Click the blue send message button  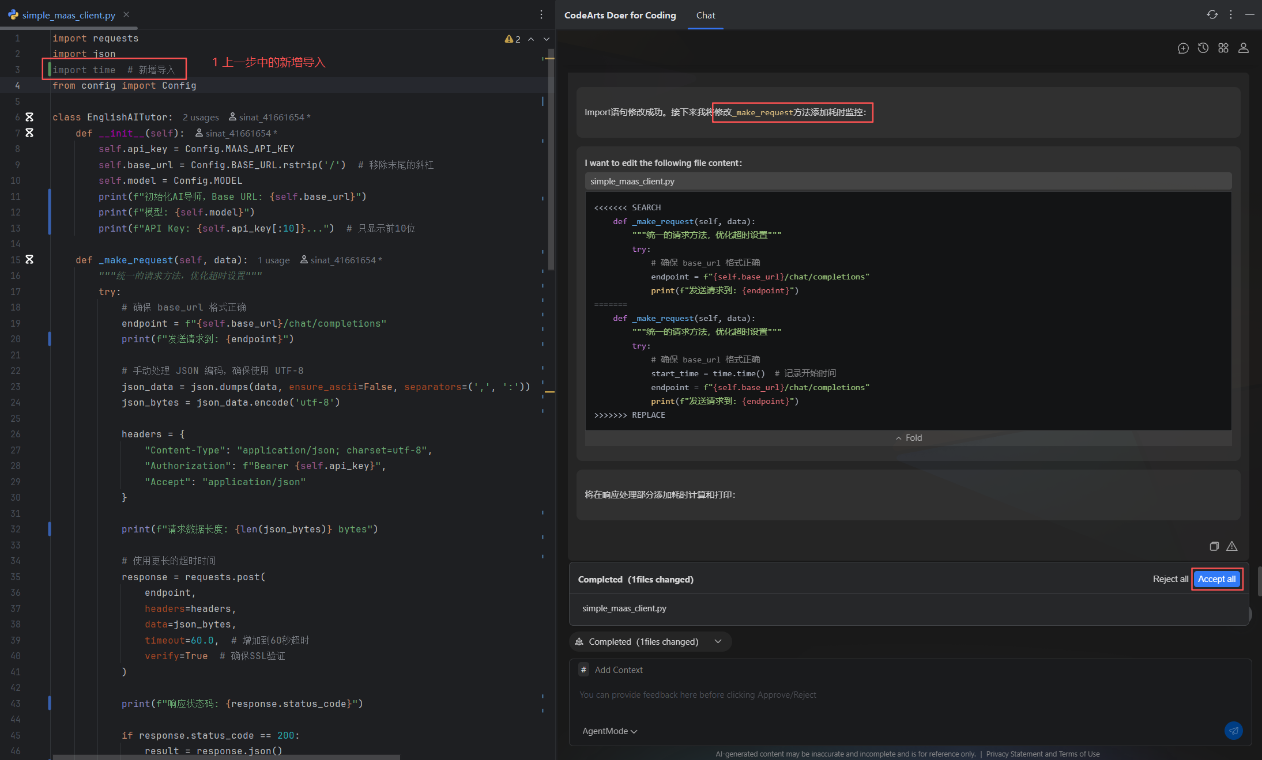click(x=1233, y=731)
